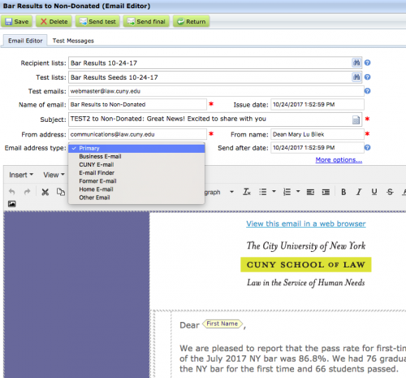
Task: Click the Send test button
Action: (97, 21)
